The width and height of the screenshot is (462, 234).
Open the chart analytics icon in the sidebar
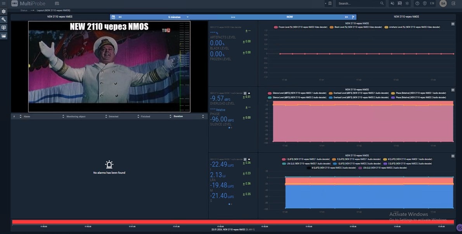3,36
